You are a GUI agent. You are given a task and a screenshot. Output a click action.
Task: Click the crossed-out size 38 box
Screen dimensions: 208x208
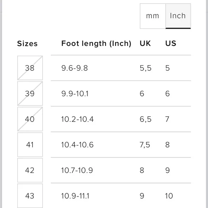pyautogui.click(x=30, y=68)
